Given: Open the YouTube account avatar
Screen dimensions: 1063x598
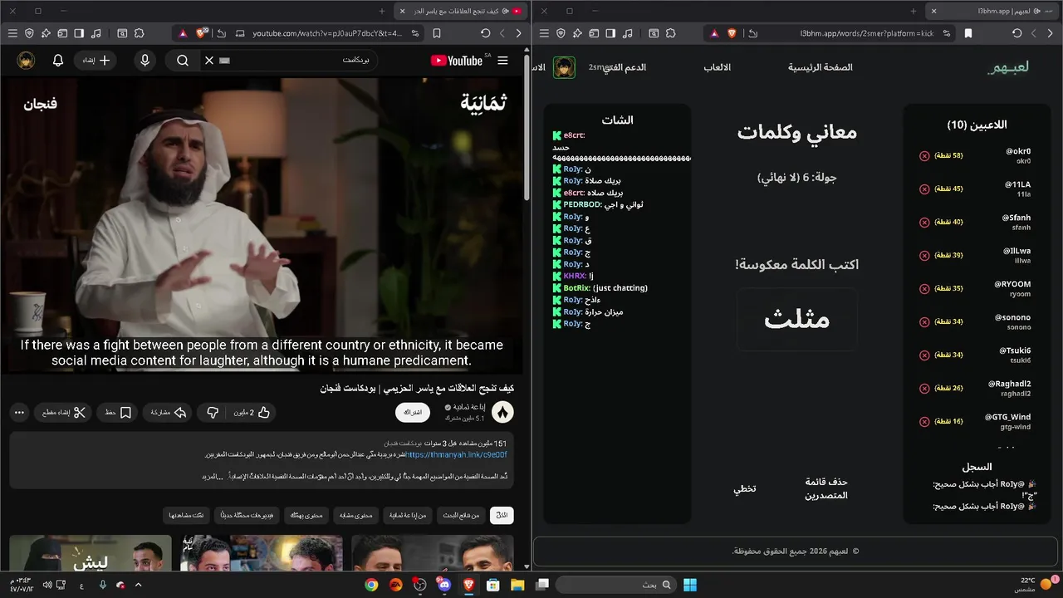Looking at the screenshot, I should point(27,61).
